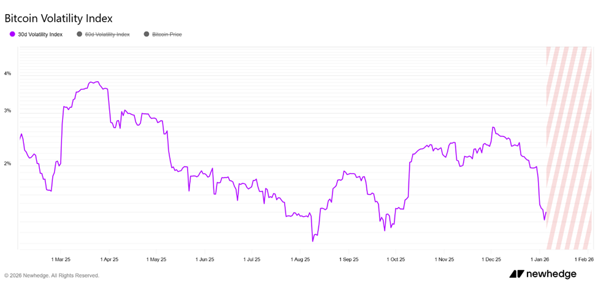Viewport: 598px width, 287px height.
Task: Click the 1 Jan 26 date label
Action: [x=539, y=259]
